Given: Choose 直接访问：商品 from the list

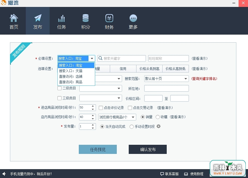Looking at the screenshot, I should [76, 82].
